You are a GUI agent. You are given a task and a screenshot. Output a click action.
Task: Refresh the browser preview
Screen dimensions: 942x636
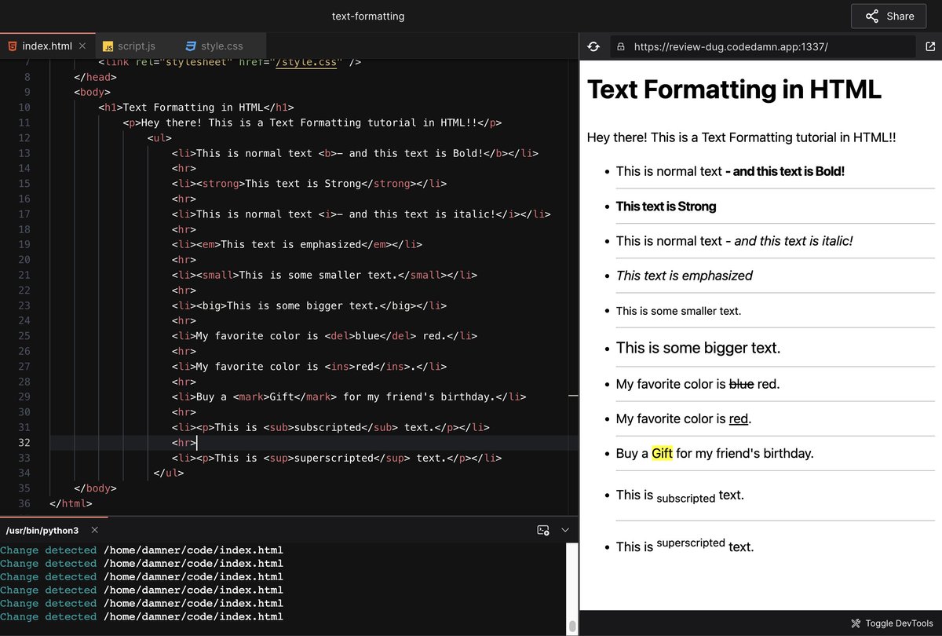[x=593, y=46]
